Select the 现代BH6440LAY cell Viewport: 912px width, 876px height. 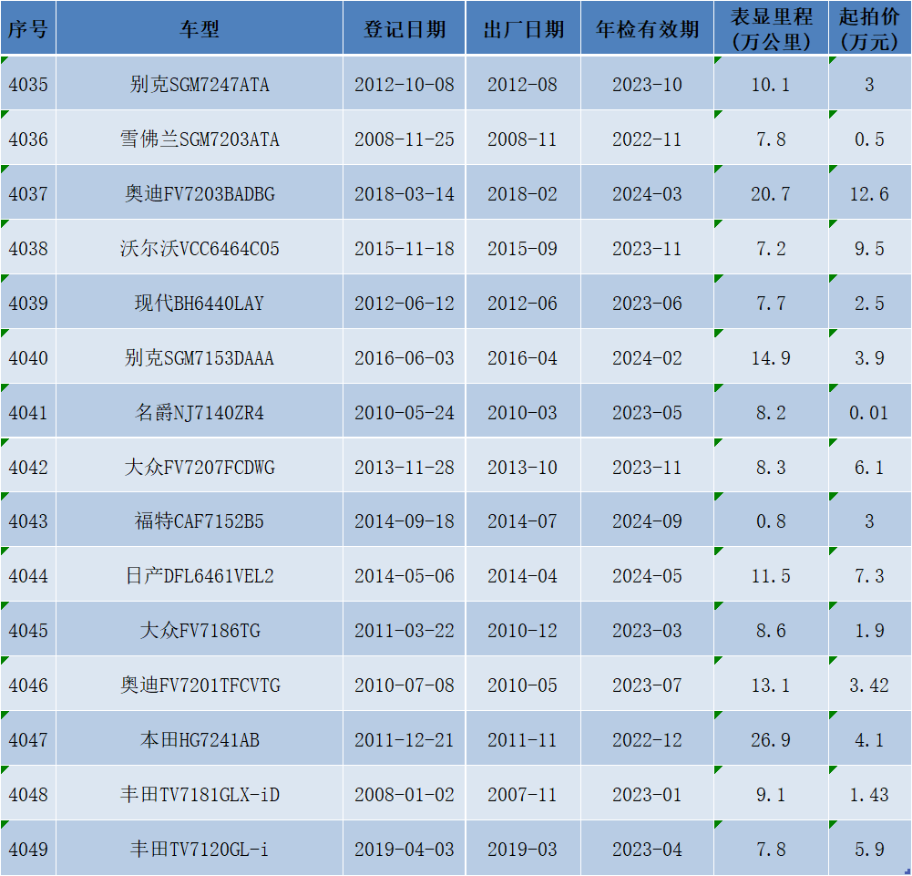pyautogui.click(x=200, y=302)
